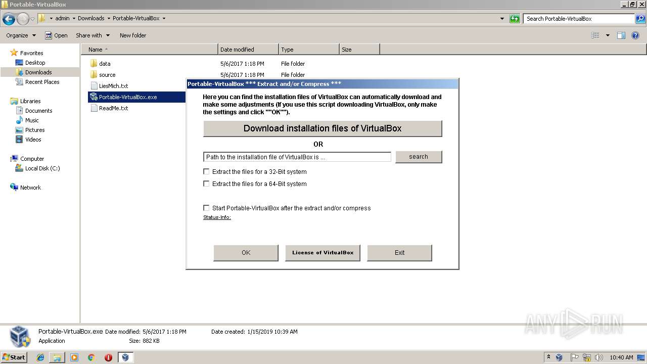Click the search button for installation path
Image resolution: width=647 pixels, height=364 pixels.
[x=419, y=157]
